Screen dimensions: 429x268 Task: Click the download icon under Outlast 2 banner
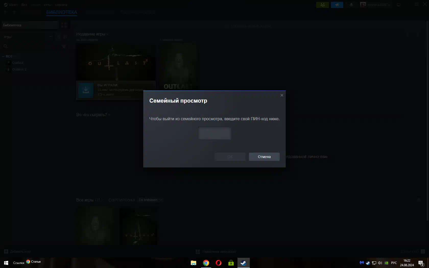(86, 90)
